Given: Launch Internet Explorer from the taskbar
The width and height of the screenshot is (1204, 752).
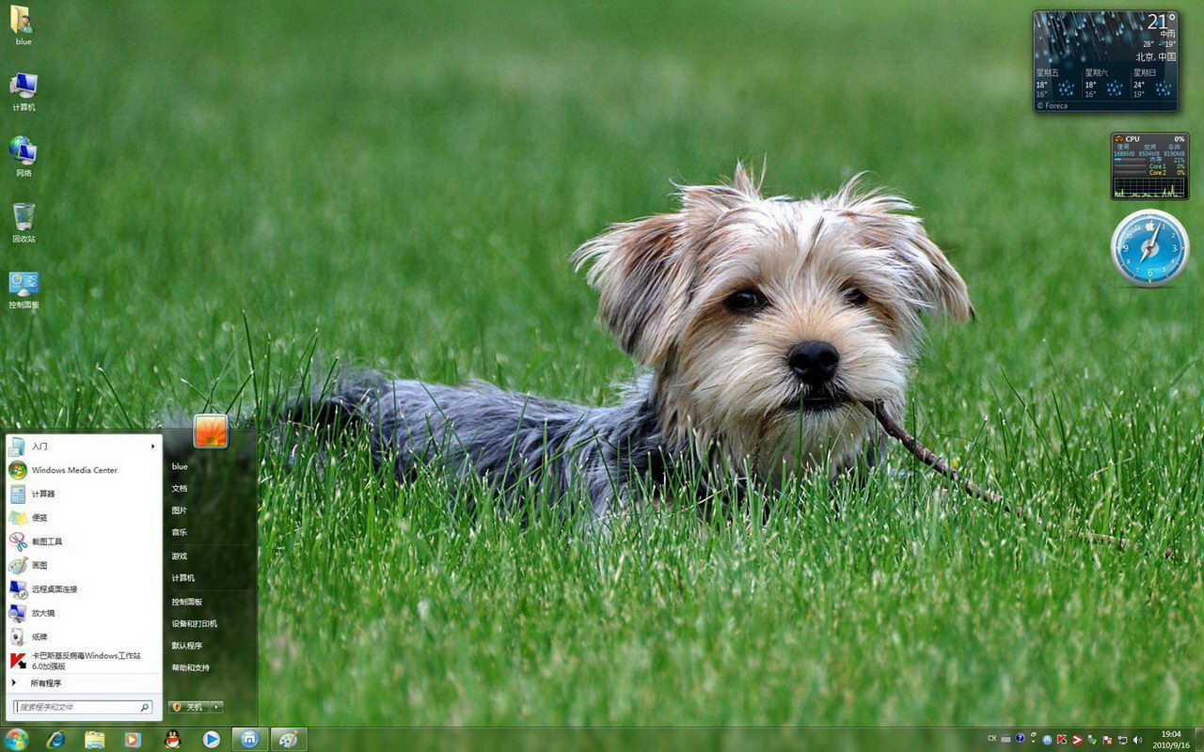Looking at the screenshot, I should (x=56, y=739).
